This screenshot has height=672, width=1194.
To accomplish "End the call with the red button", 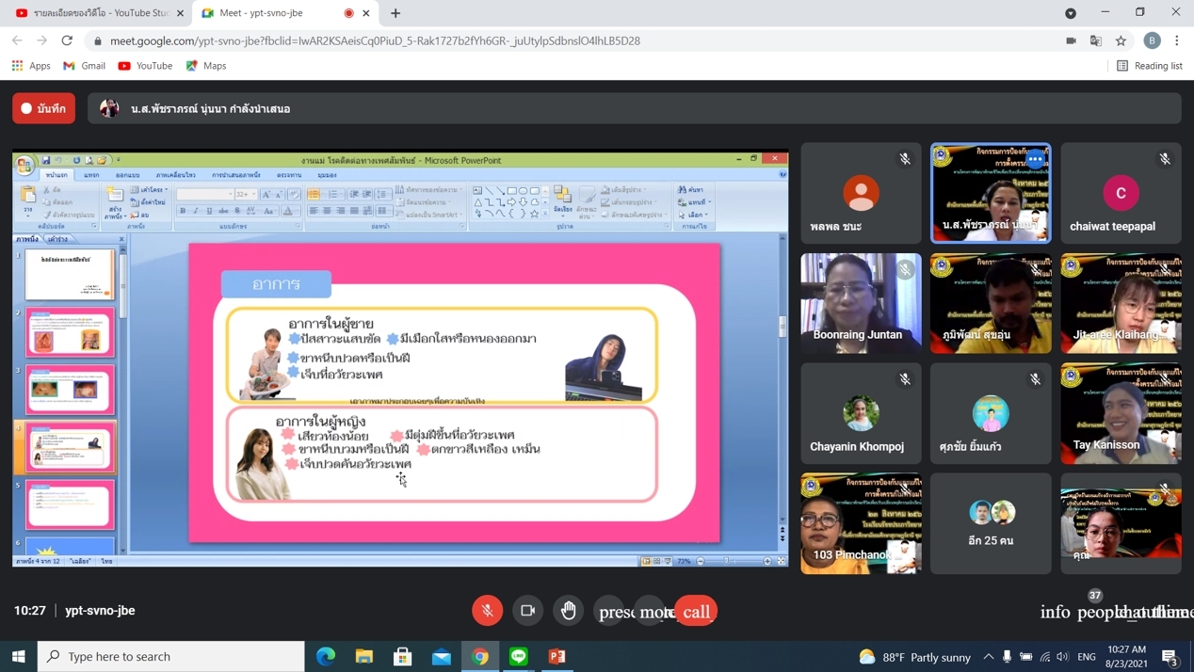I will click(696, 612).
